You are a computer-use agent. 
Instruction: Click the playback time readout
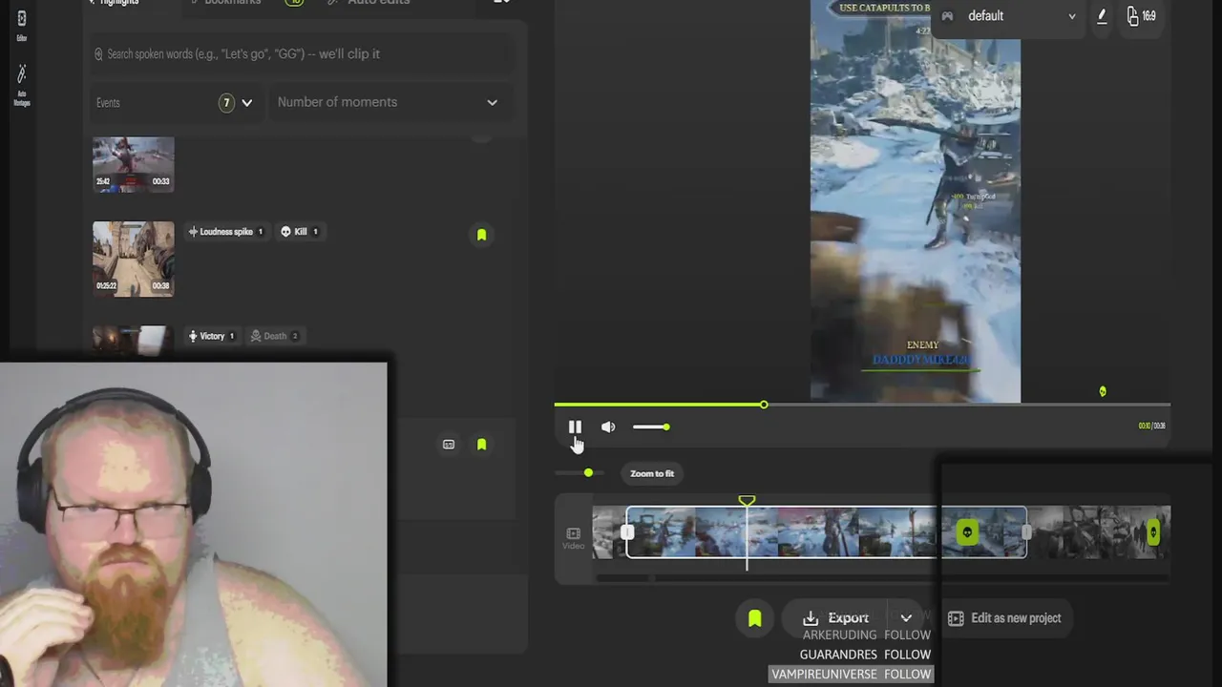(1151, 426)
